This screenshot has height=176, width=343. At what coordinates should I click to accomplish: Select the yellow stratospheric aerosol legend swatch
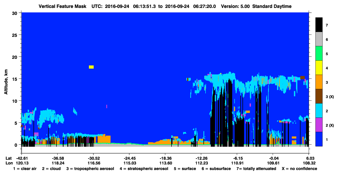click(x=319, y=68)
